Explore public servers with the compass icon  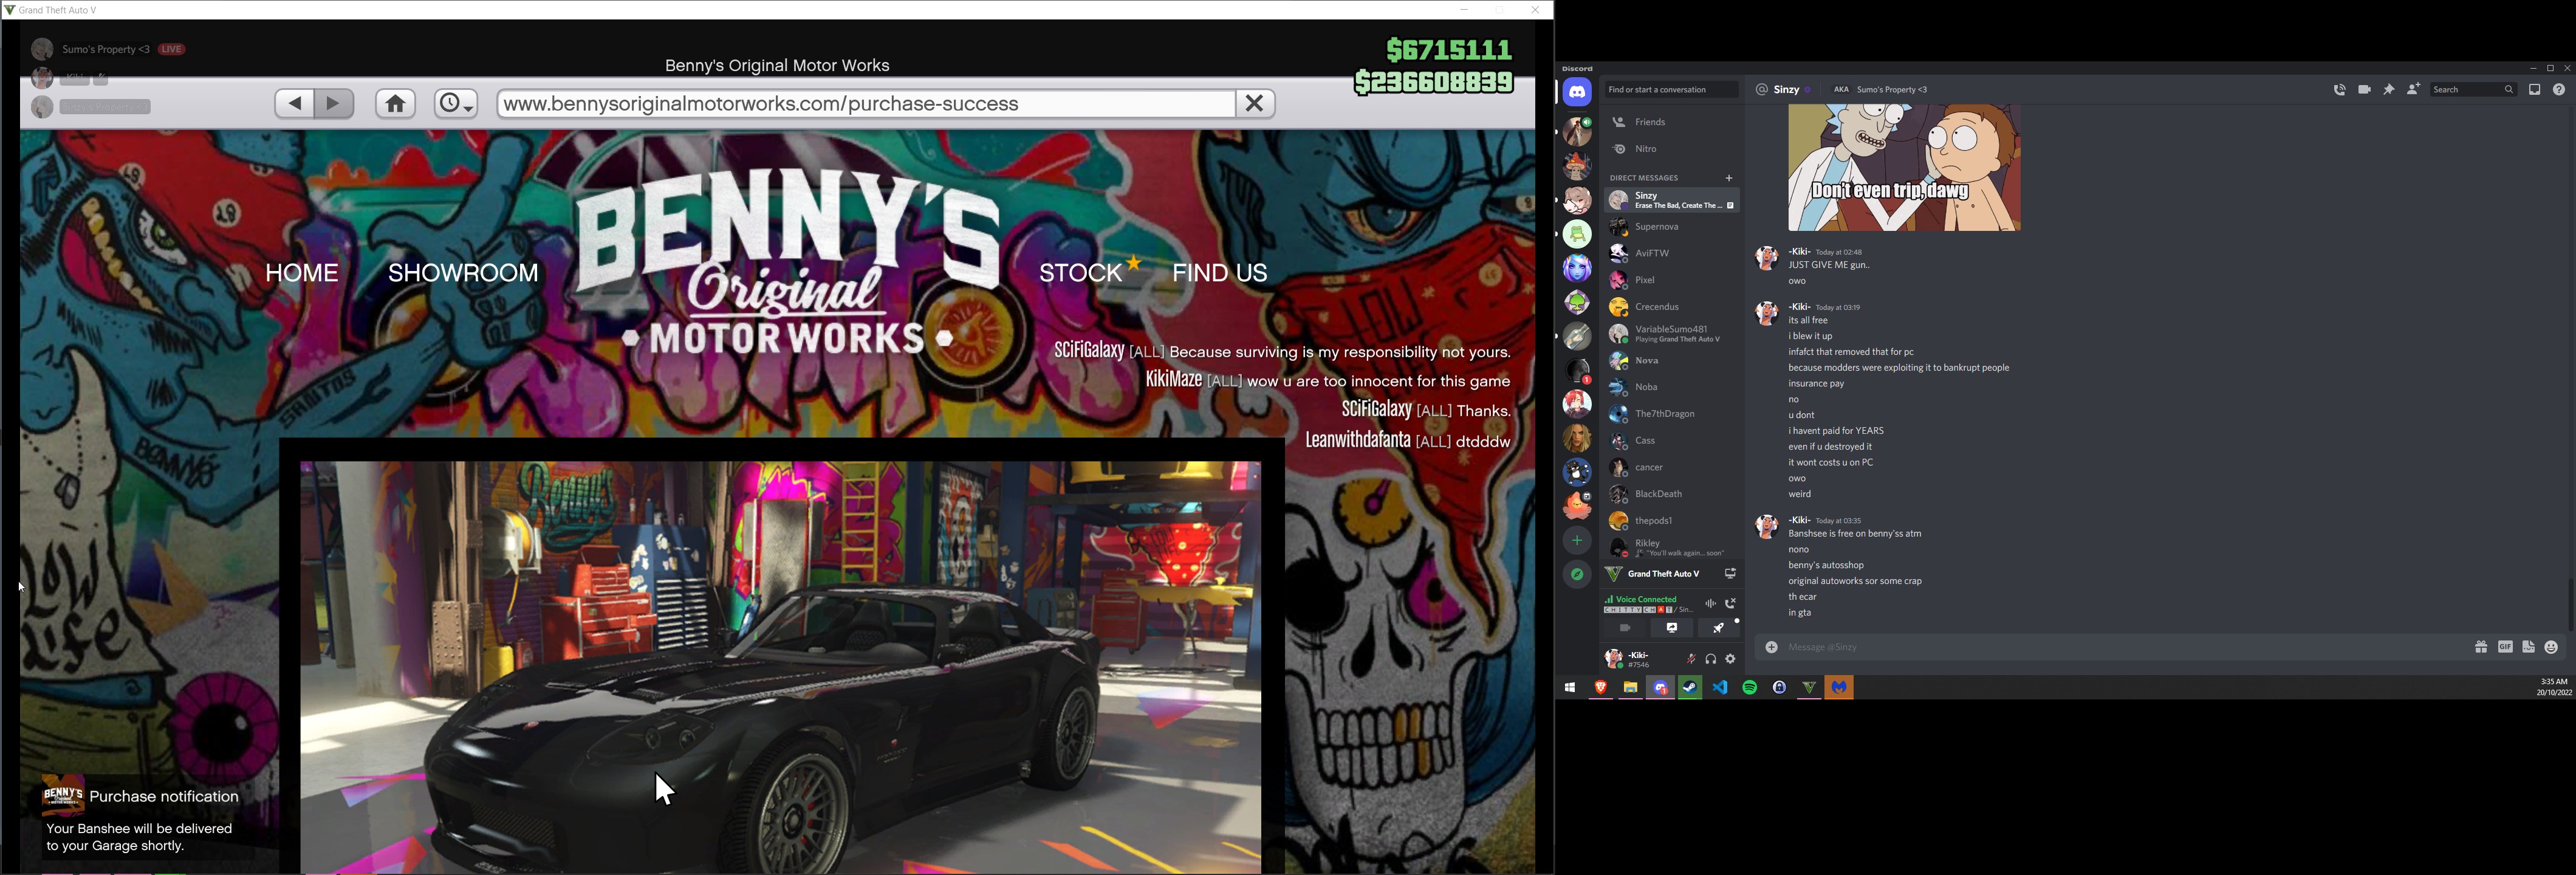(x=1577, y=575)
